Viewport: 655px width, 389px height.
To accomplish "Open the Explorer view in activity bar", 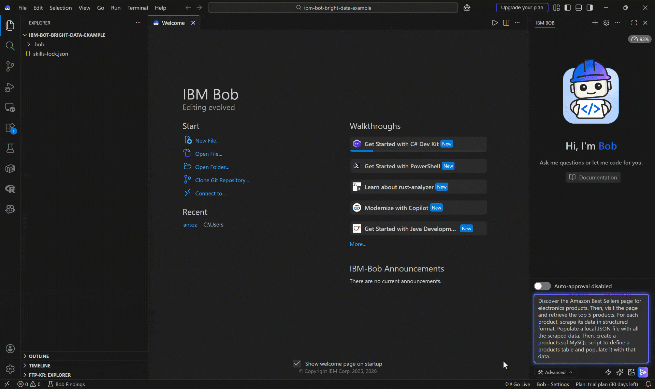I will pyautogui.click(x=10, y=25).
